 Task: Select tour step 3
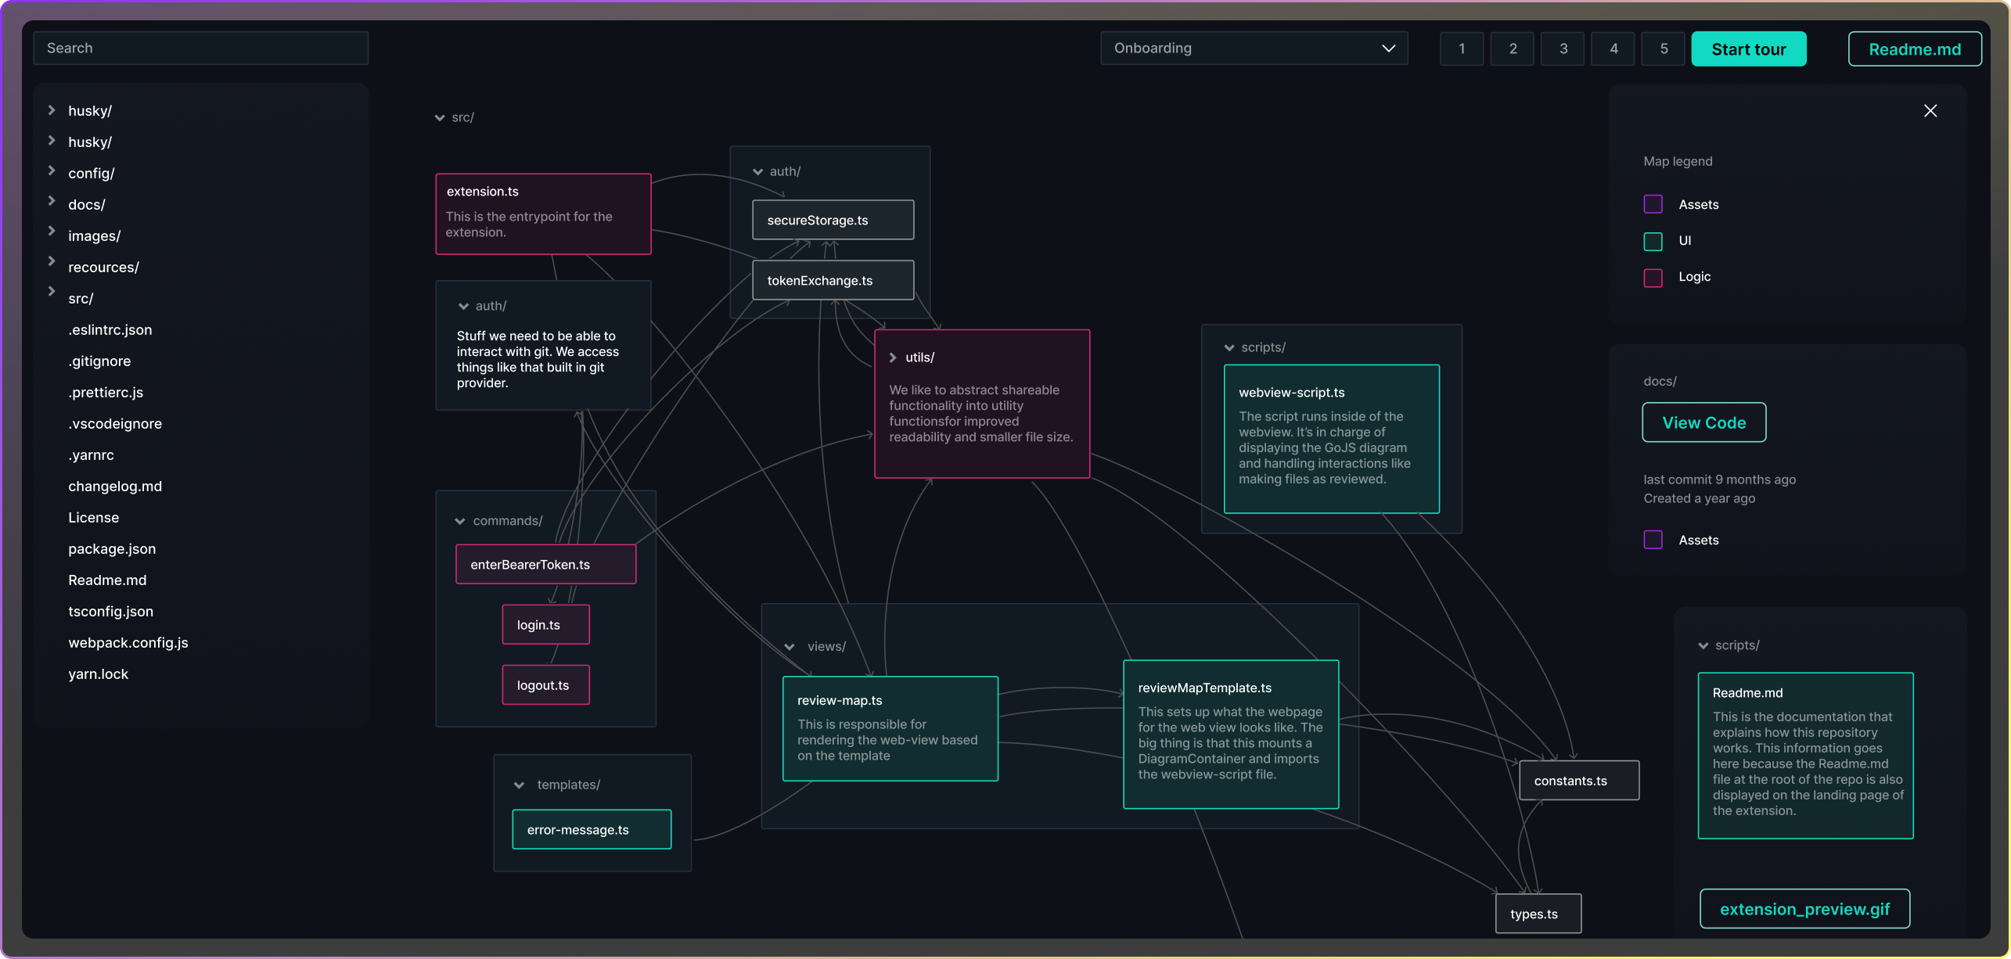point(1563,48)
